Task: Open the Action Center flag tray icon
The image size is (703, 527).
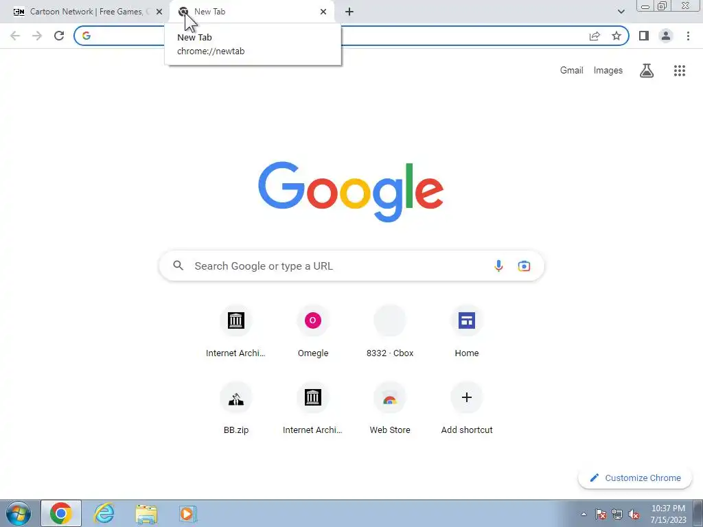Action: pos(601,514)
